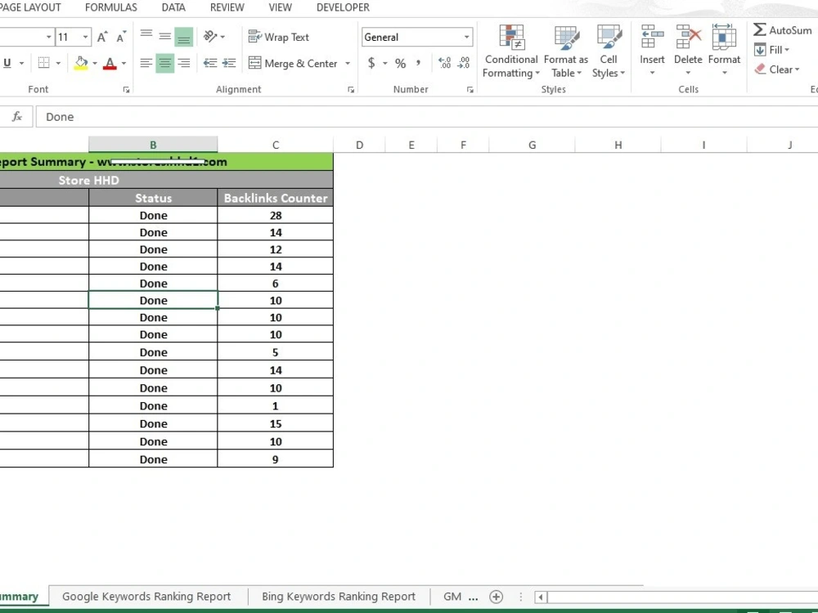This screenshot has height=613, width=818.
Task: Open the General number format combo box
Action: pyautogui.click(x=417, y=37)
